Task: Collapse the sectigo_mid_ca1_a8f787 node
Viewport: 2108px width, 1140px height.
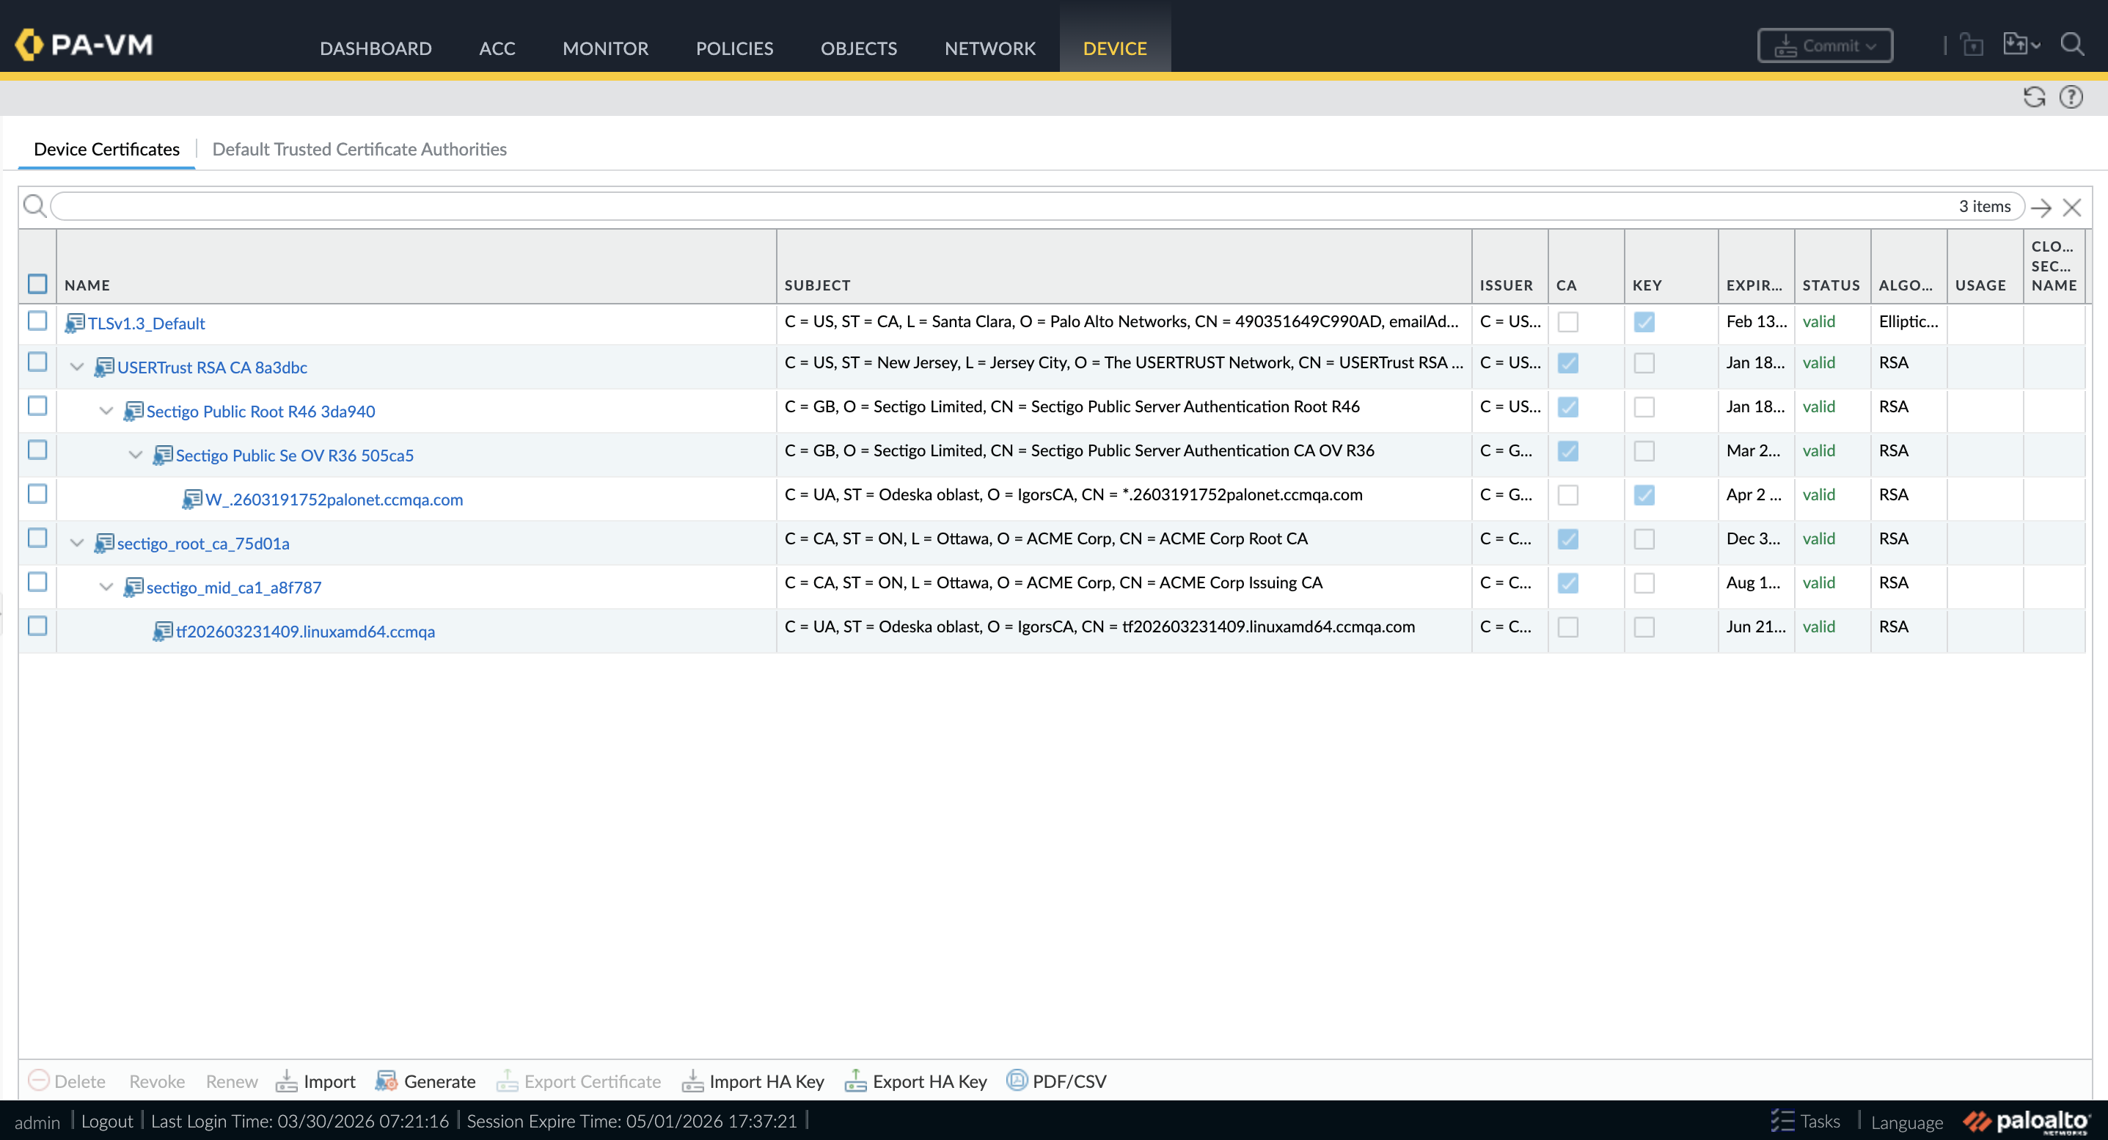Action: pos(106,588)
